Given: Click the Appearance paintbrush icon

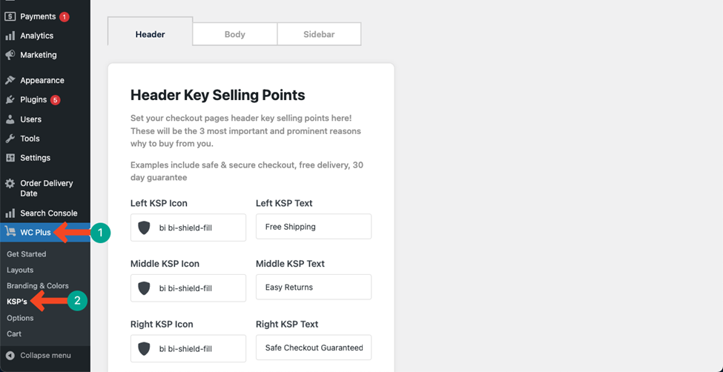Looking at the screenshot, I should click(x=10, y=80).
